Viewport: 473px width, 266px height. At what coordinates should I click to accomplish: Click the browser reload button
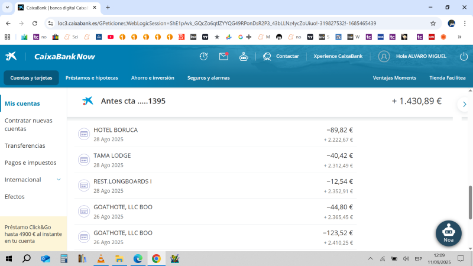tap(35, 23)
